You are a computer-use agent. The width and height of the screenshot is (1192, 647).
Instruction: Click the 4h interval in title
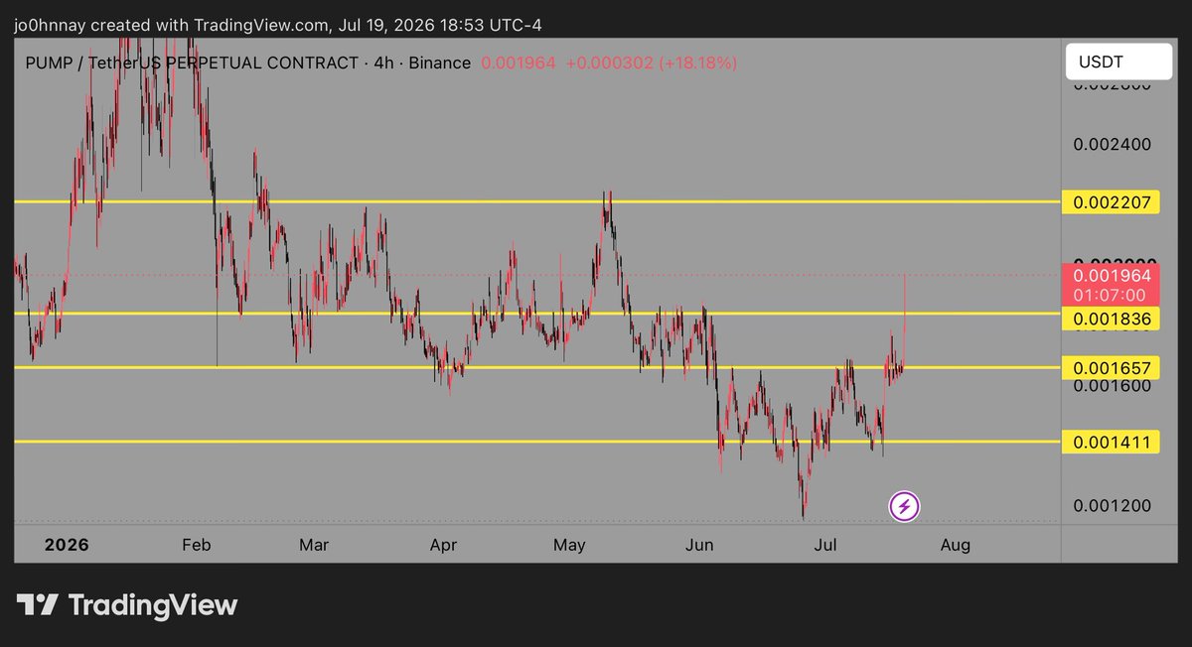[382, 63]
